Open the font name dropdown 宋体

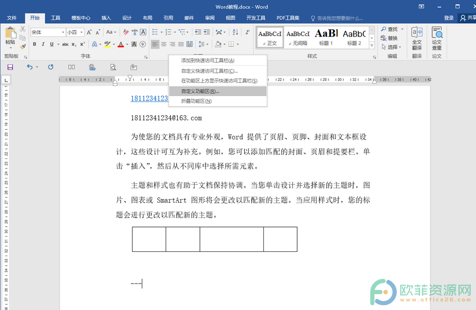[63, 32]
